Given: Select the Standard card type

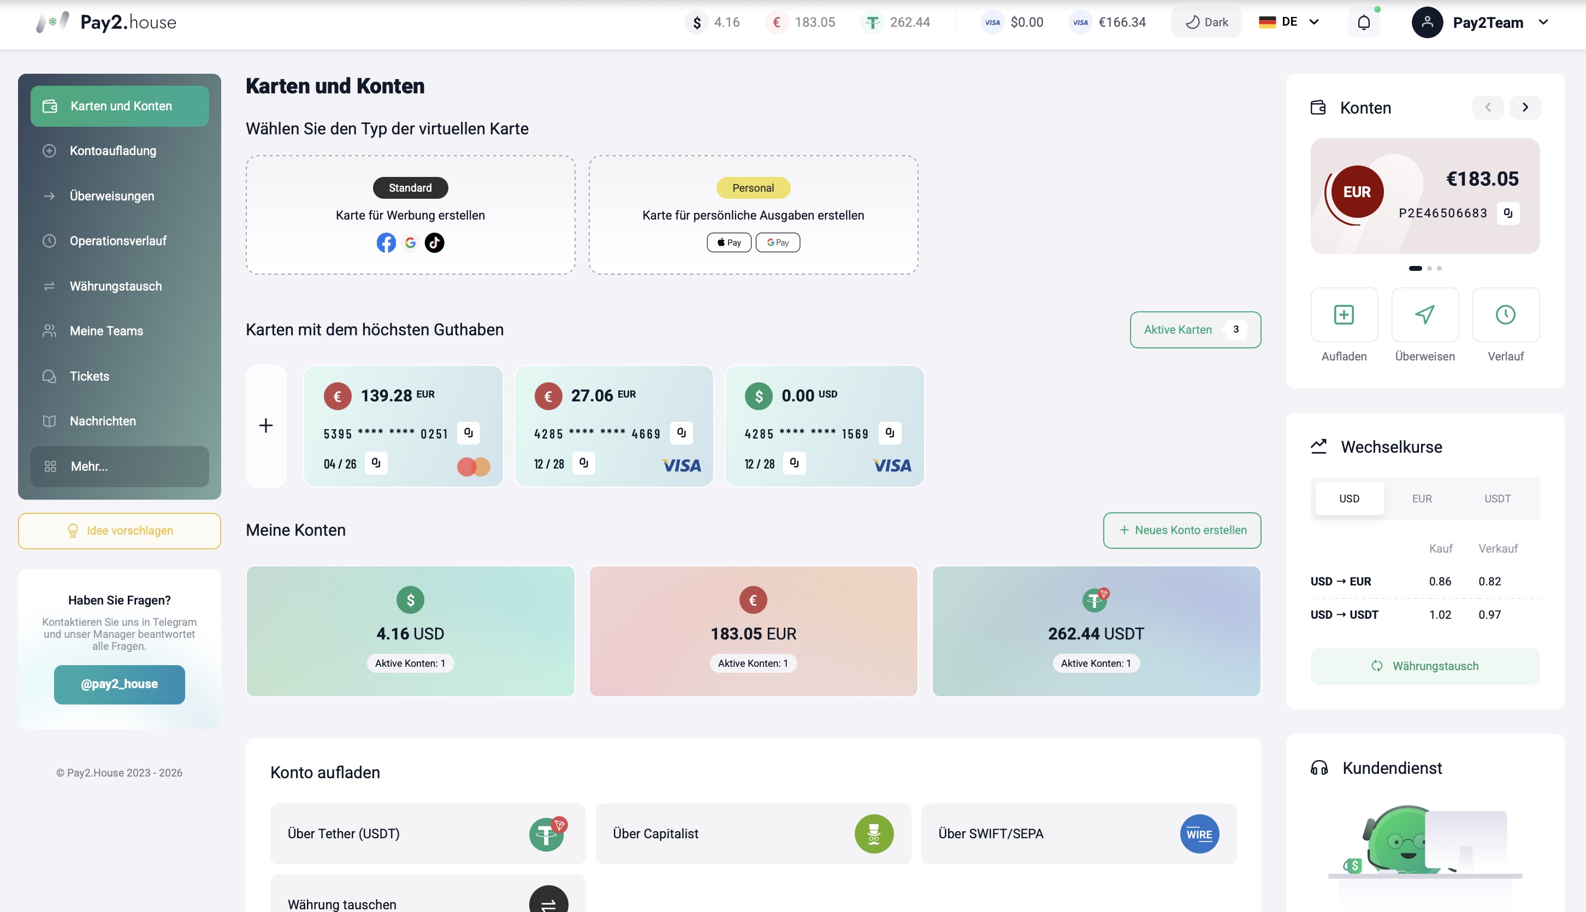Looking at the screenshot, I should tap(410, 215).
